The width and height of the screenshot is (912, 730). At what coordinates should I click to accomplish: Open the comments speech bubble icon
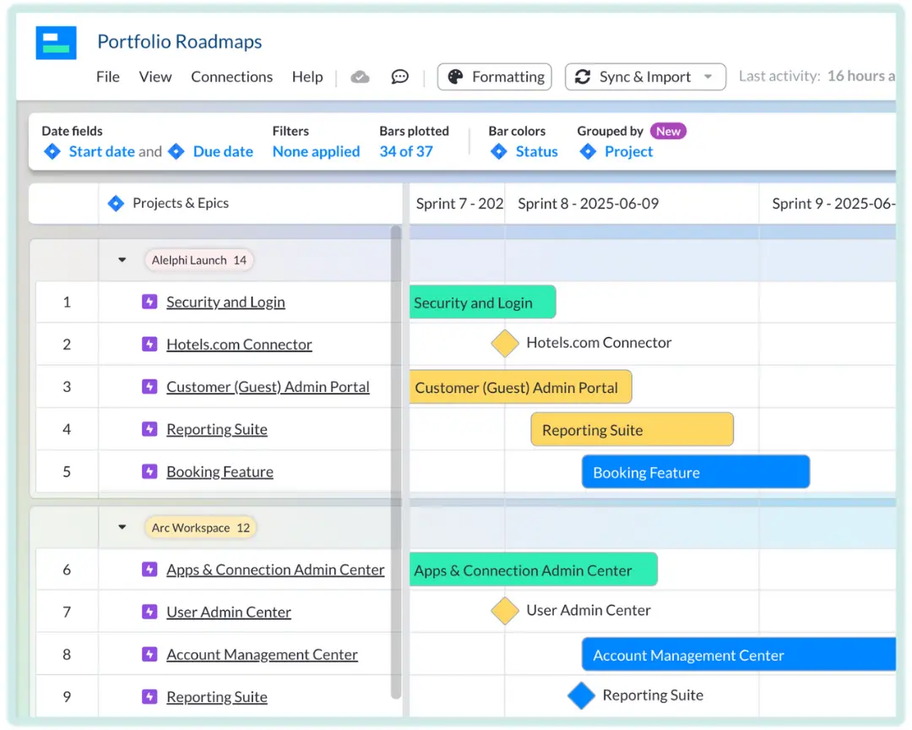(x=399, y=77)
